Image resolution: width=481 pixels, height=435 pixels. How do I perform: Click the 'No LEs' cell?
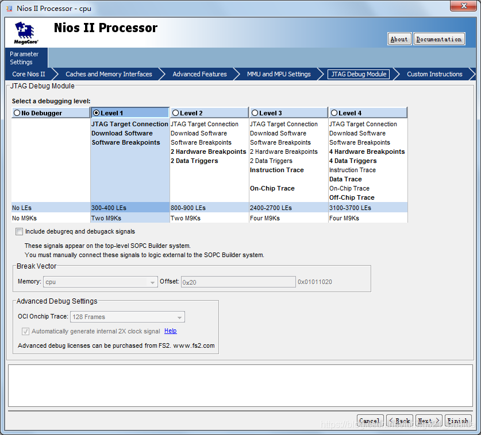click(51, 208)
